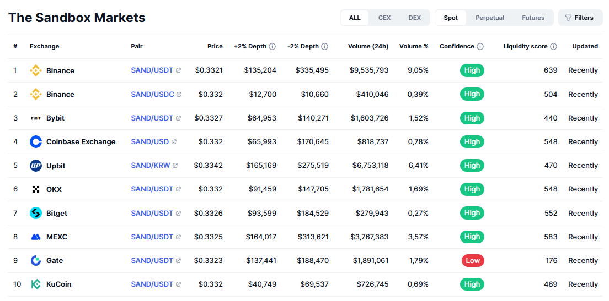Click external link icon next to SAND/USD
Viewport: 609px width, 301px height.
(174, 142)
